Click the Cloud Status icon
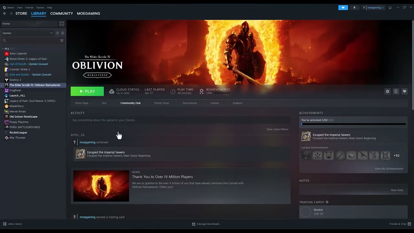The width and height of the screenshot is (414, 233). 112,92
